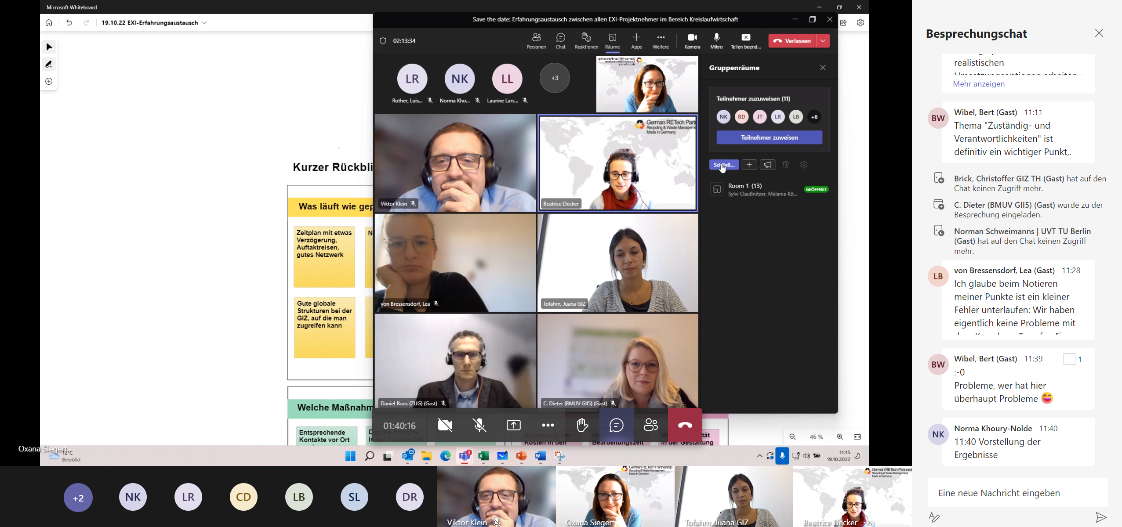
Task: Select Room 1 (13) in Gruppenräume list
Action: [769, 189]
